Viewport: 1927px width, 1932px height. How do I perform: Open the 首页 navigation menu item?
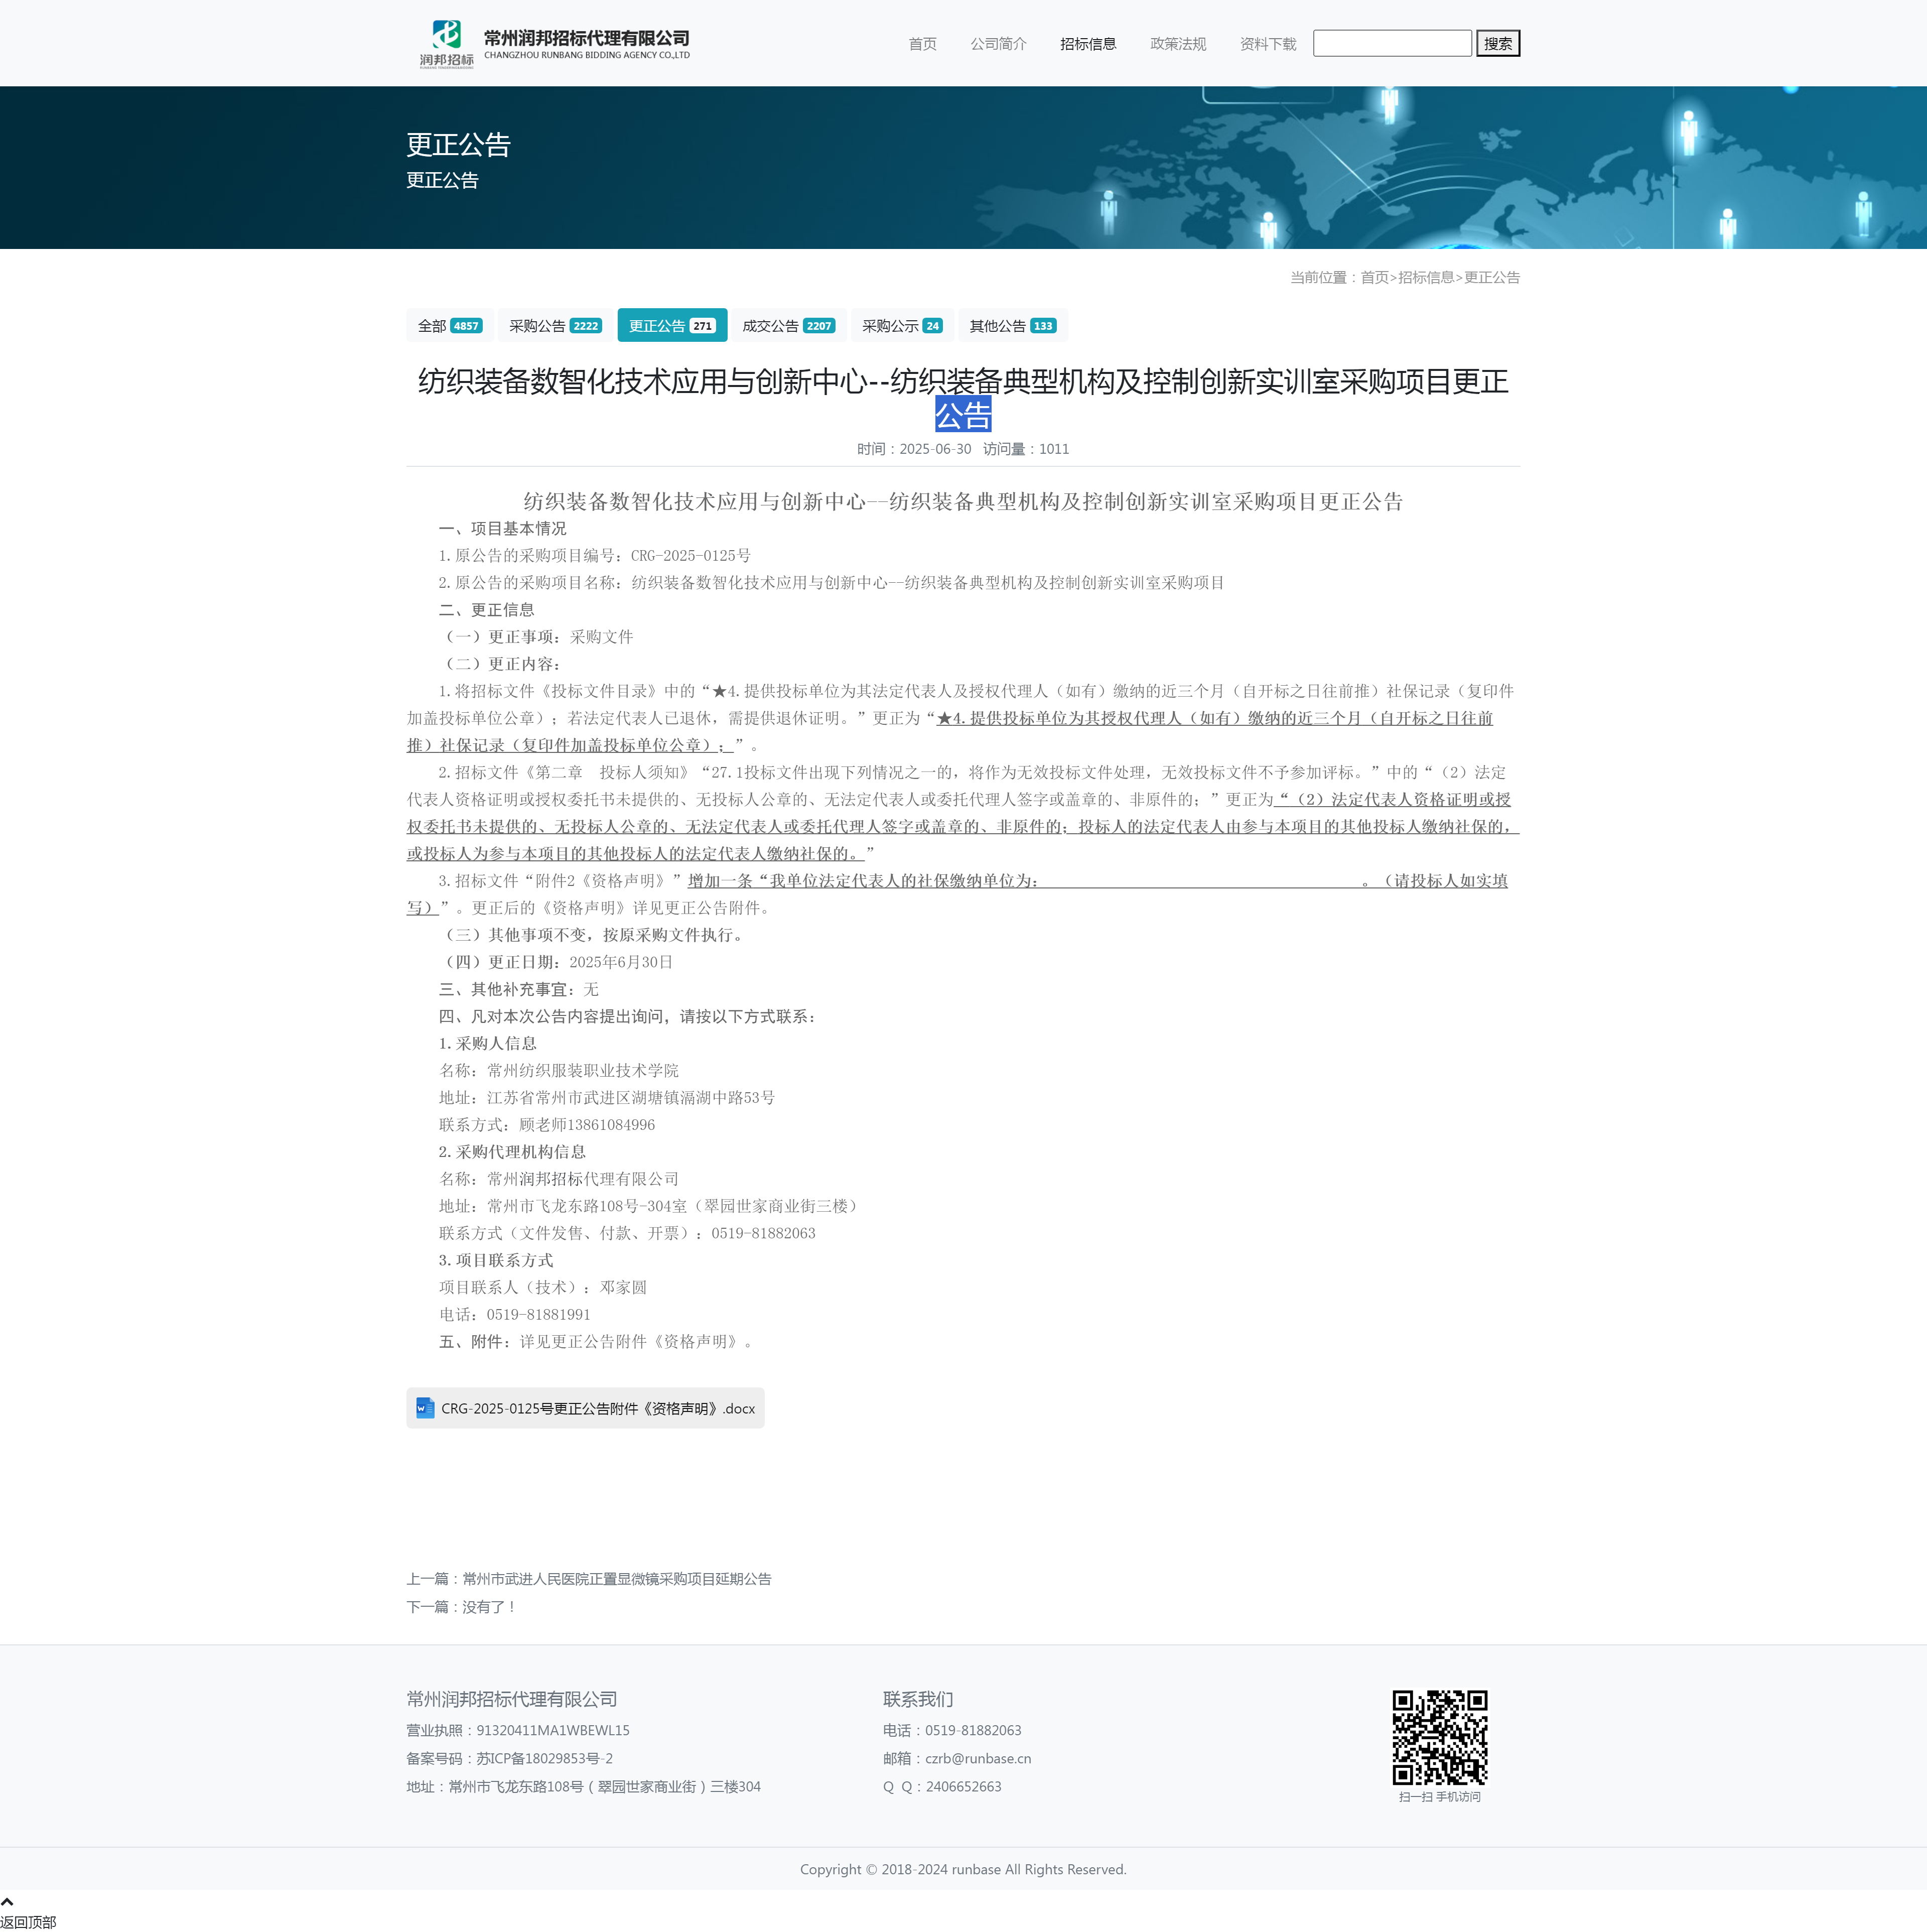tap(922, 44)
